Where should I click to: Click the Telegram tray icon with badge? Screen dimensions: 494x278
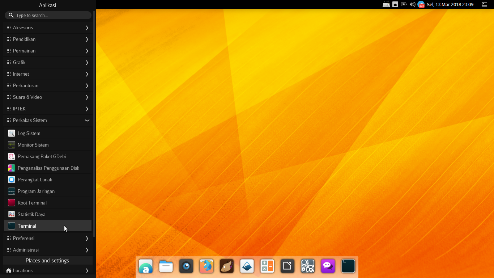421,4
